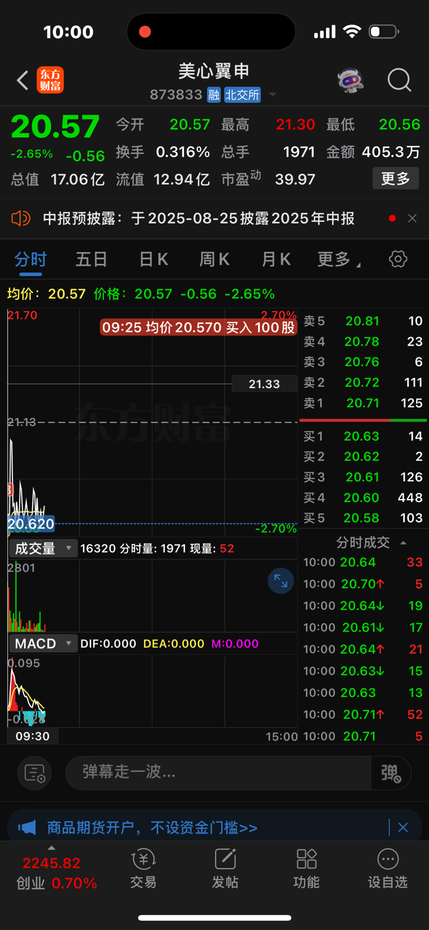Open the robot assistant avatar
This screenshot has width=429, height=930.
pyautogui.click(x=350, y=81)
